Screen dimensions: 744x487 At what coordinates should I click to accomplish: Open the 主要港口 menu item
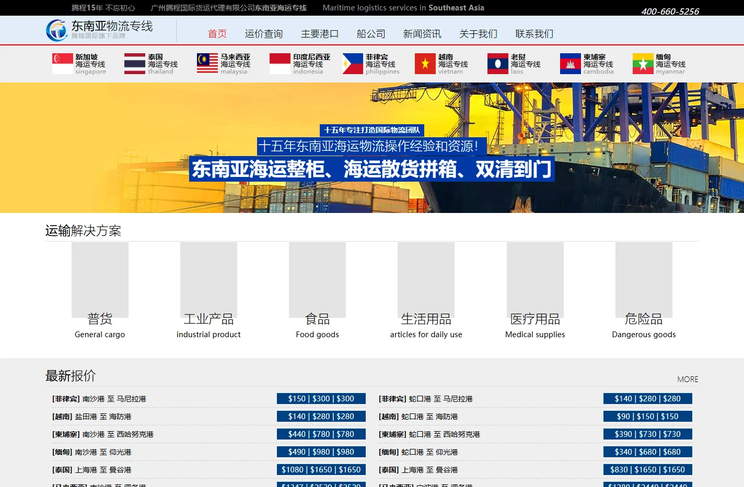point(320,34)
